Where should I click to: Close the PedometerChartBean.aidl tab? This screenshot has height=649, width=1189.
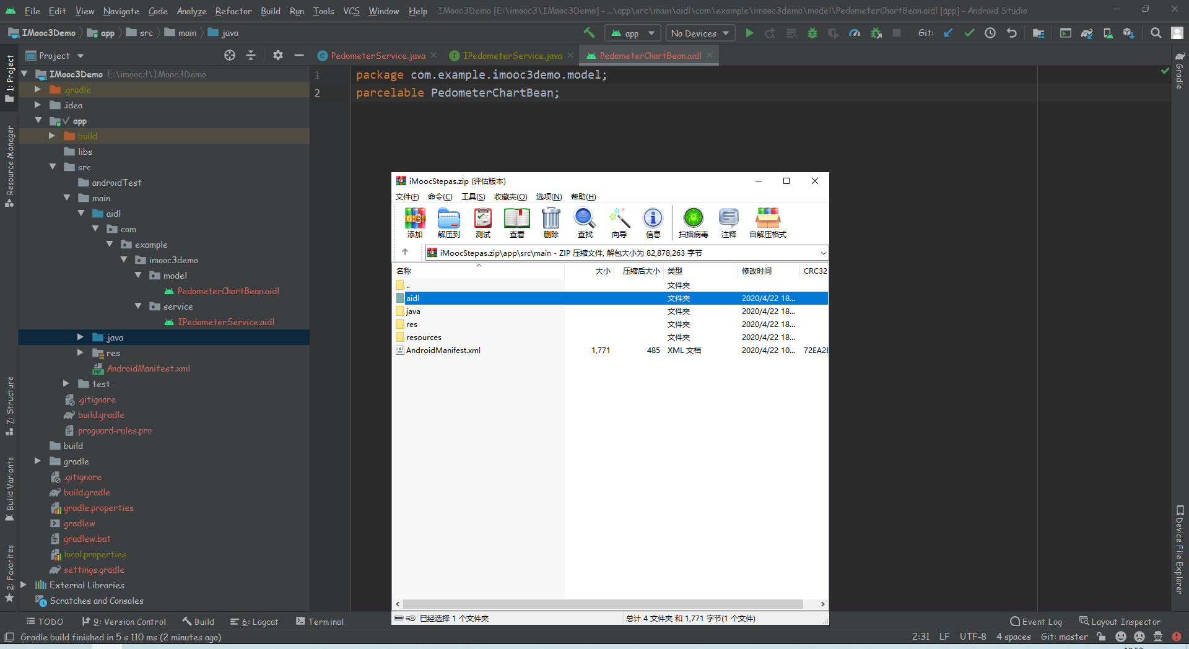click(710, 55)
